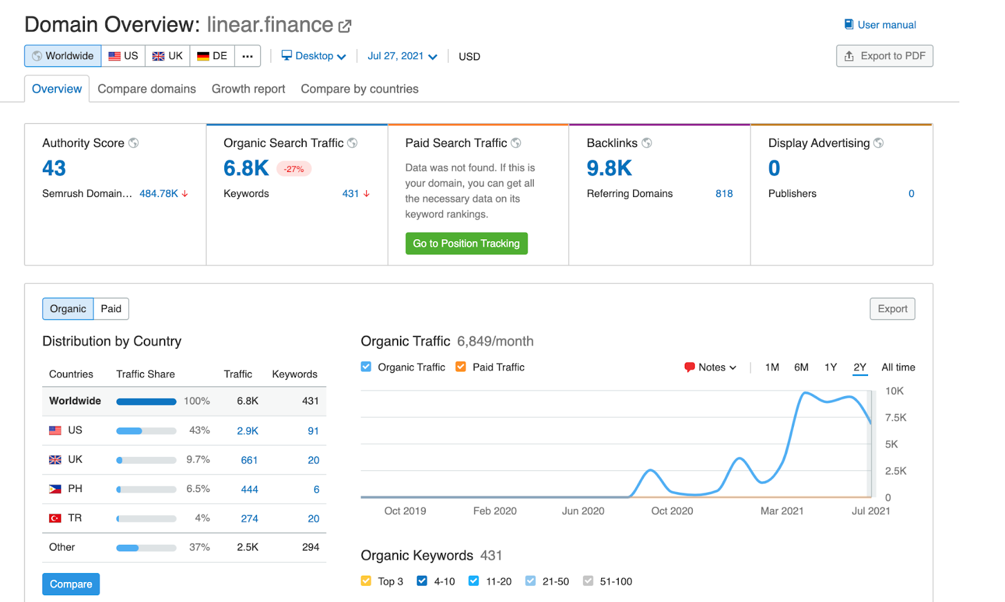Click the German flag in database selector

[203, 56]
